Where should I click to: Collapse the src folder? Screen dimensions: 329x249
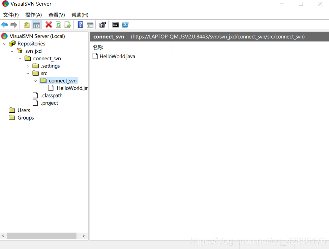28,73
